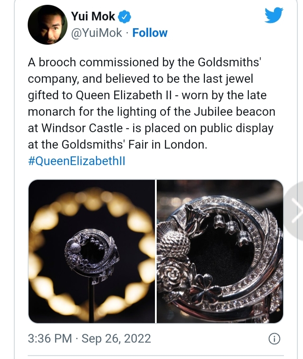This screenshot has height=359, width=303.
Task: Click the @YuiMok handle
Action: [96, 33]
